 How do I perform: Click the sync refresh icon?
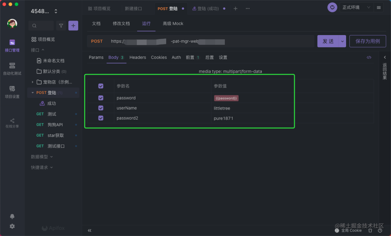pos(332,8)
